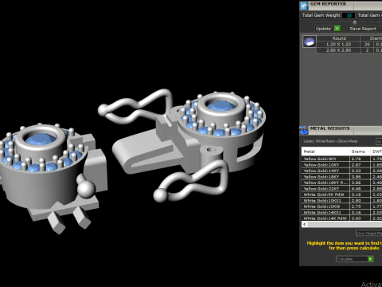Click the 4.48 grams cell for 22KY

point(360,189)
